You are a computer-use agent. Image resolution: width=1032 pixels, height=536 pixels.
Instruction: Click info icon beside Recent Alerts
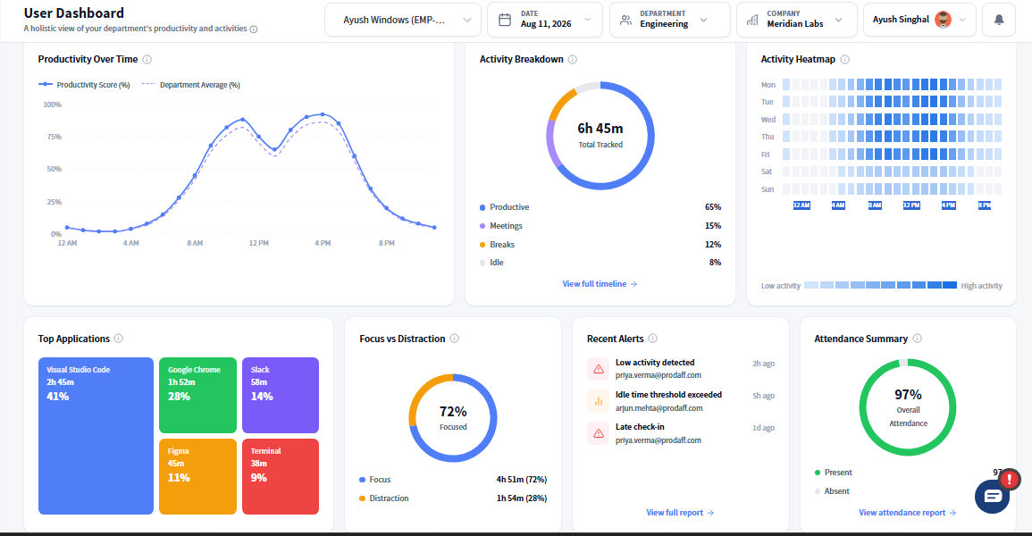653,338
